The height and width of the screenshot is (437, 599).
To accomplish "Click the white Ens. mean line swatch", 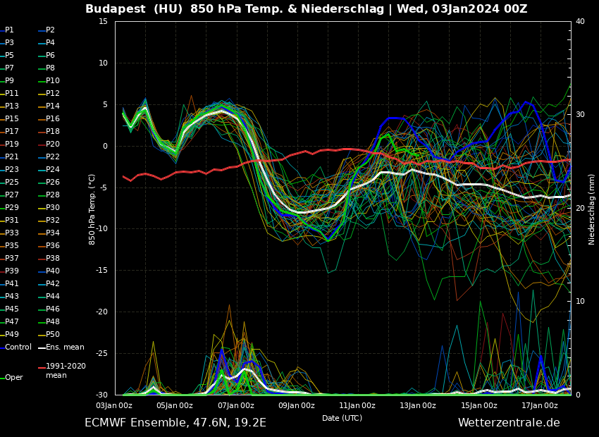I will pos(41,347).
